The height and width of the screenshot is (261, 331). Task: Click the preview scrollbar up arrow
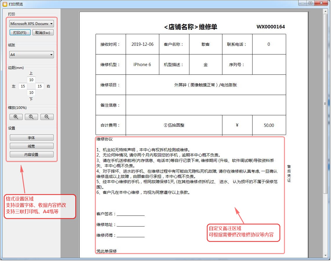325,11
